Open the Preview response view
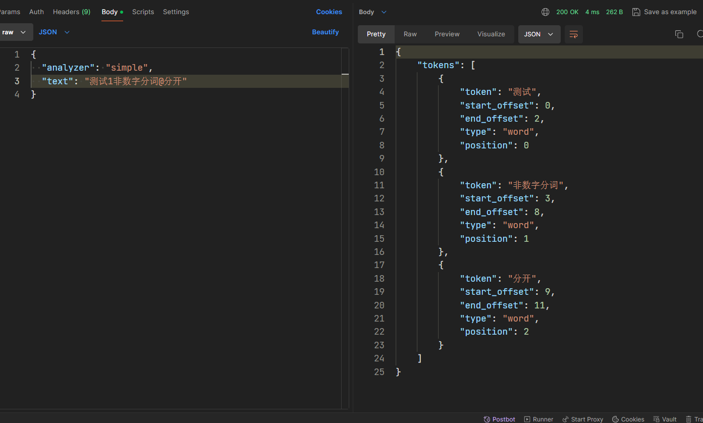The width and height of the screenshot is (703, 423). point(447,34)
